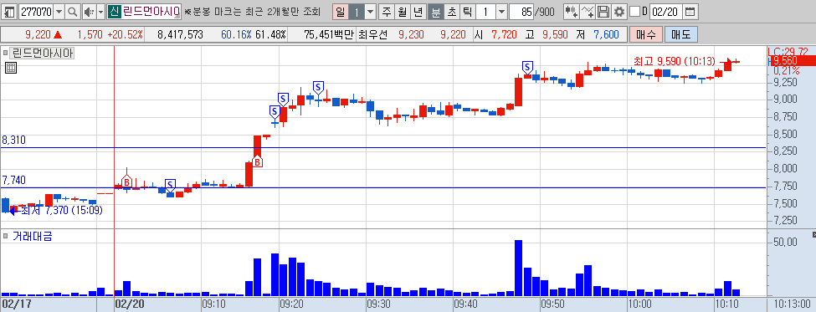Switch to the 주 weekly chart tab
The width and height of the screenshot is (816, 312).
tap(386, 11)
